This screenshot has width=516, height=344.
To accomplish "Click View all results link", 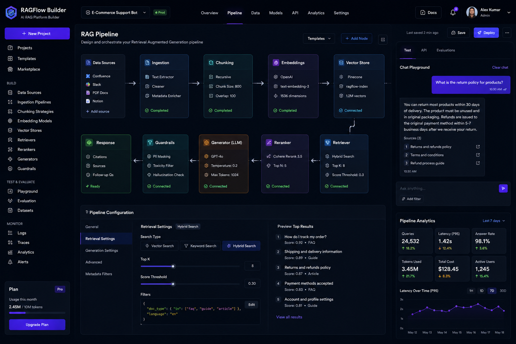I will pyautogui.click(x=289, y=317).
